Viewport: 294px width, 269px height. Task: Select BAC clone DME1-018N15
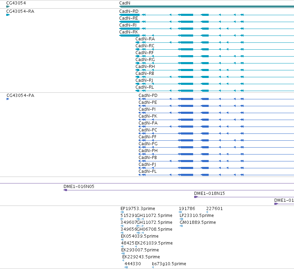click(x=209, y=193)
